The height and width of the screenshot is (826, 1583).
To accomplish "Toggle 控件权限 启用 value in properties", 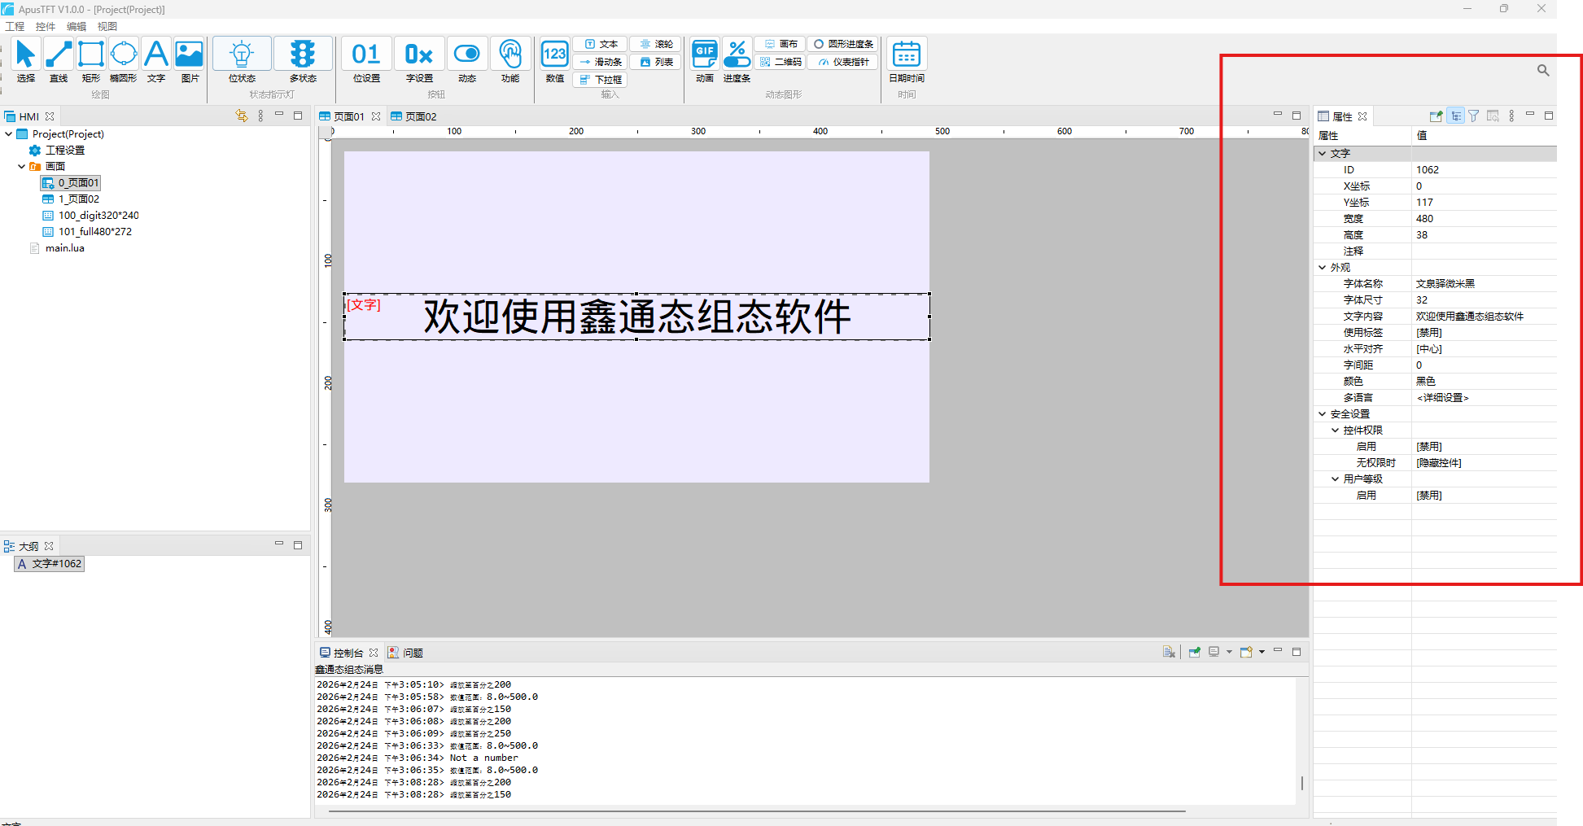I will click(x=1429, y=447).
